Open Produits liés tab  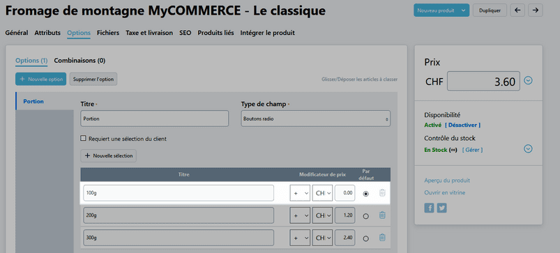pyautogui.click(x=215, y=33)
